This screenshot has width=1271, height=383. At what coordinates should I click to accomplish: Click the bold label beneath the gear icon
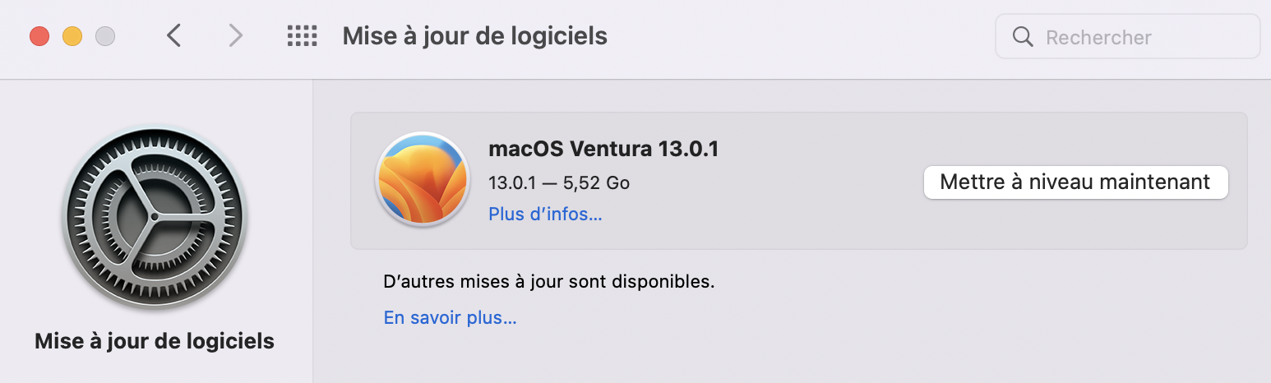point(155,341)
